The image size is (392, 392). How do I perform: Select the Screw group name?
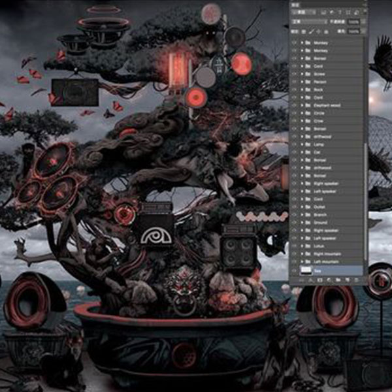pos(319,74)
